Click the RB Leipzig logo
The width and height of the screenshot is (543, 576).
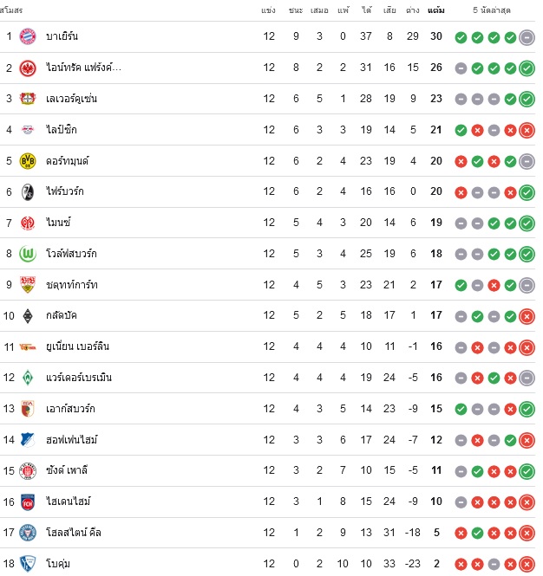click(28, 130)
